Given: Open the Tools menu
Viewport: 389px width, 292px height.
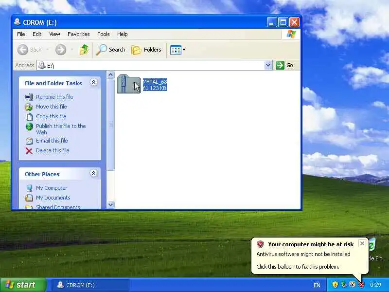Looking at the screenshot, I should click(x=104, y=34).
